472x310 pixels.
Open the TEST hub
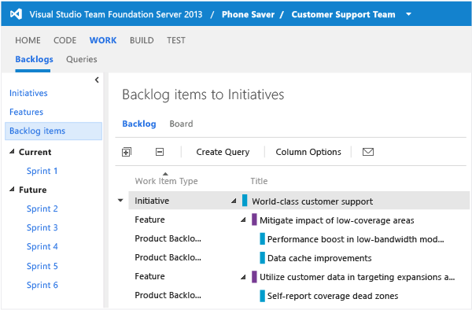(x=176, y=40)
